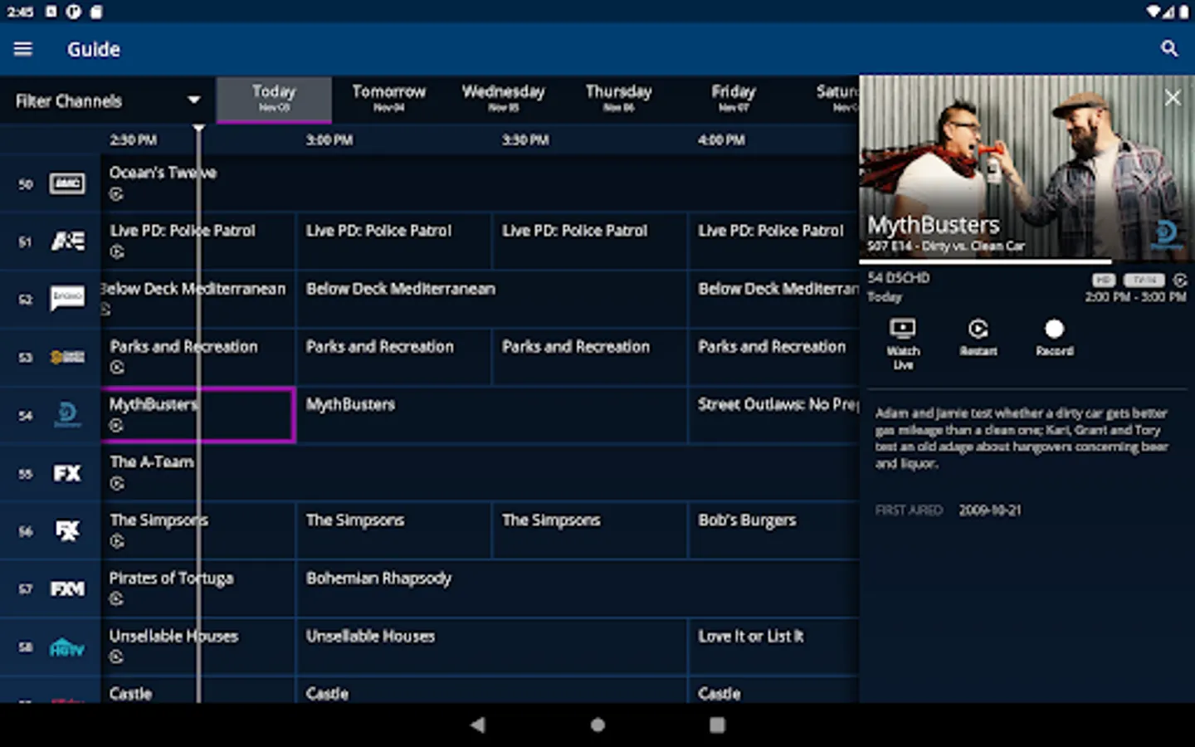The width and height of the screenshot is (1195, 747).
Task: Click the S07 E14 episode subtitle
Action: pos(946,246)
